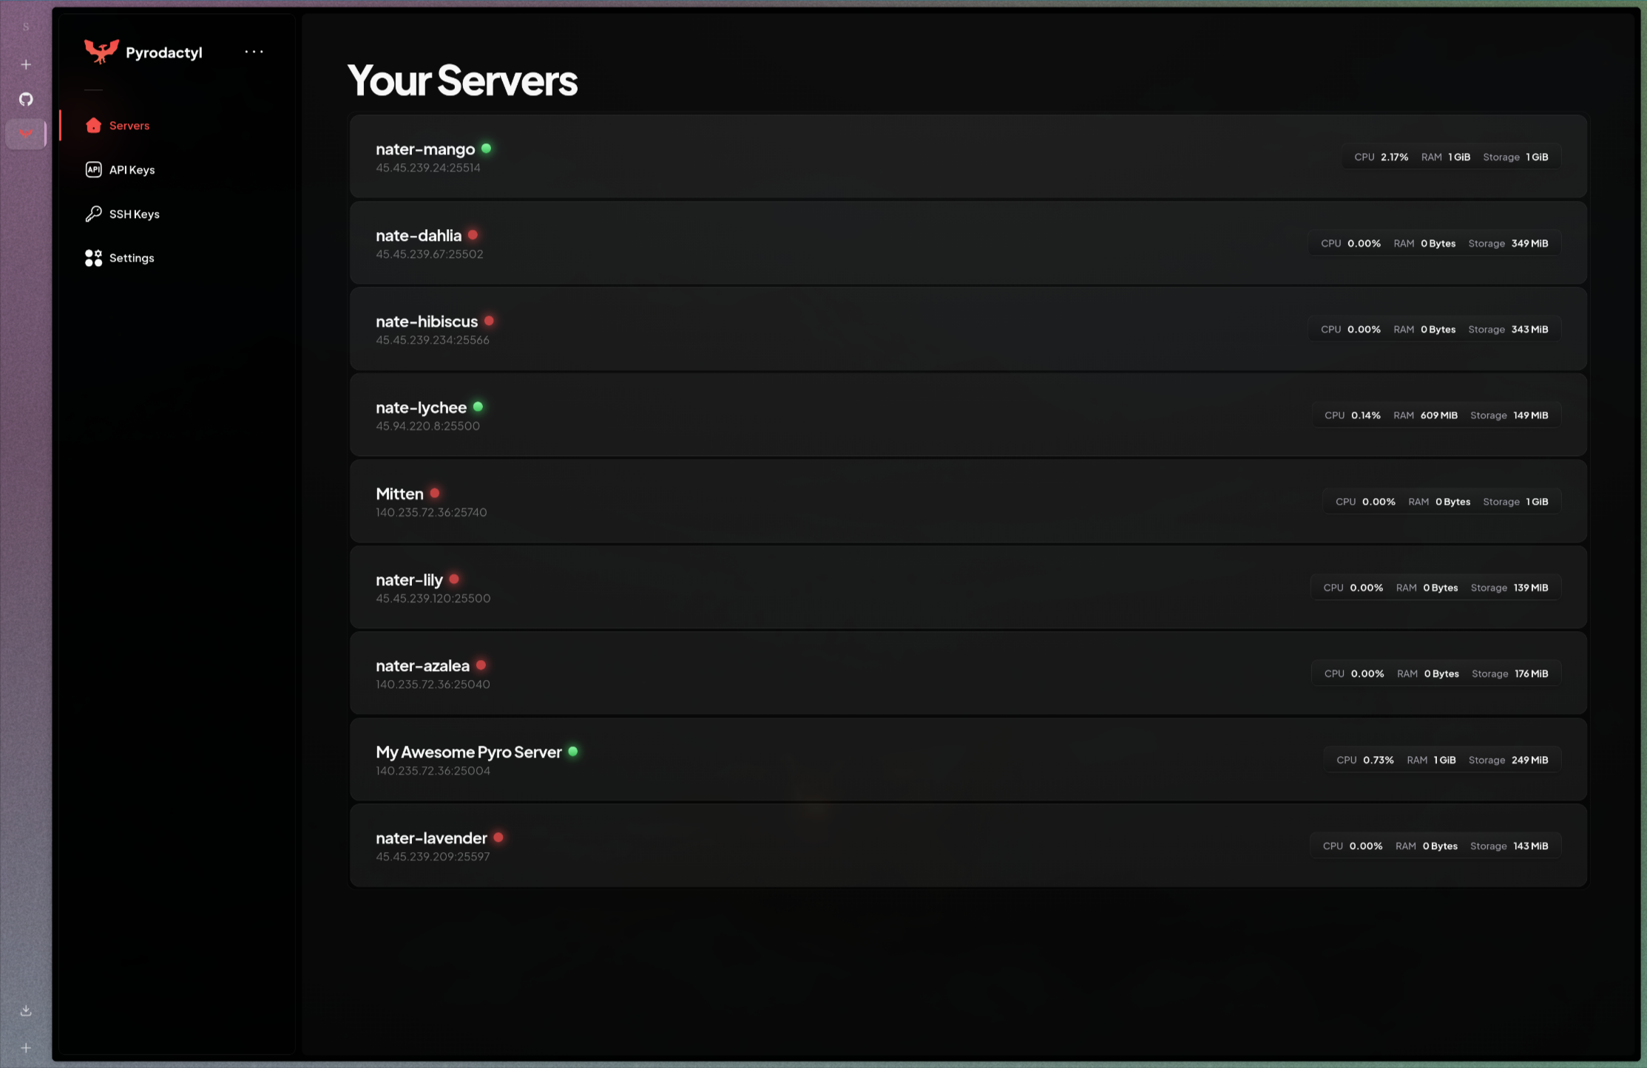The image size is (1647, 1068).
Task: Select the SSH Keys navigation entry
Action: point(134,214)
